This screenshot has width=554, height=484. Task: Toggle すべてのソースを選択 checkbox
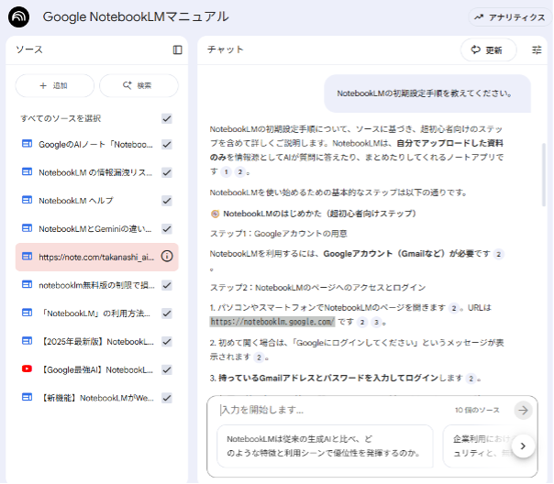pos(167,118)
